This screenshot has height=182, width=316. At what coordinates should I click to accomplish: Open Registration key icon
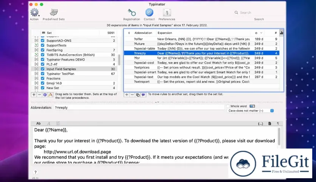pyautogui.click(x=132, y=13)
